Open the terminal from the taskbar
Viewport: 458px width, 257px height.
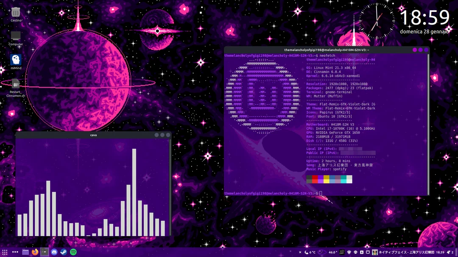[44, 252]
